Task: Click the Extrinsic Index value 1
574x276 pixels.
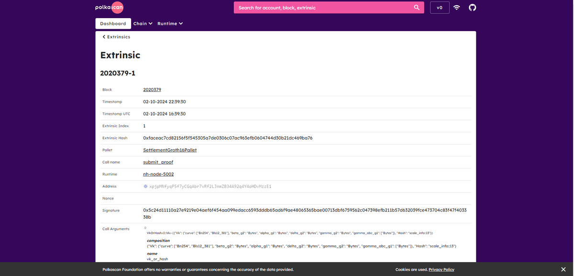Action: (144, 126)
